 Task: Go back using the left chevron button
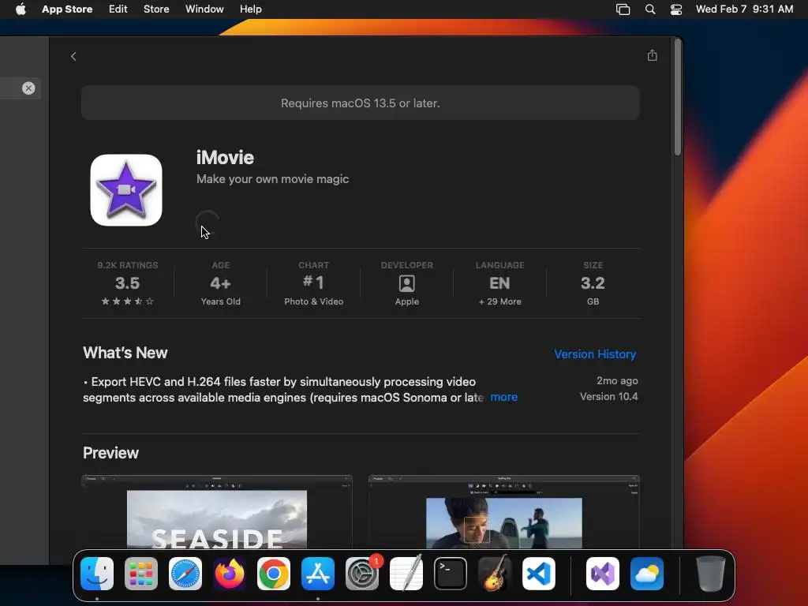pos(73,56)
